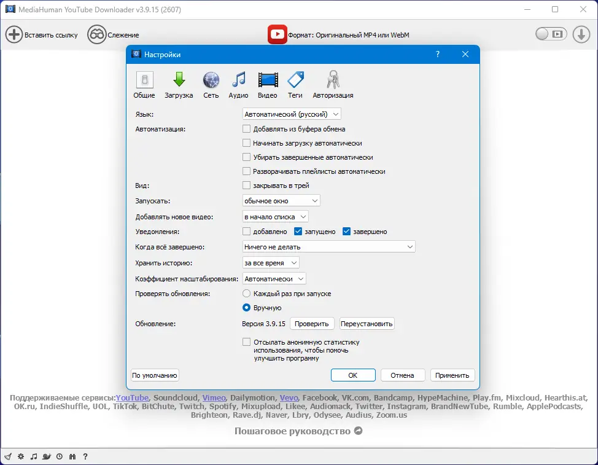Click the По умолчанию button
Image resolution: width=598 pixels, height=465 pixels.
(155, 375)
